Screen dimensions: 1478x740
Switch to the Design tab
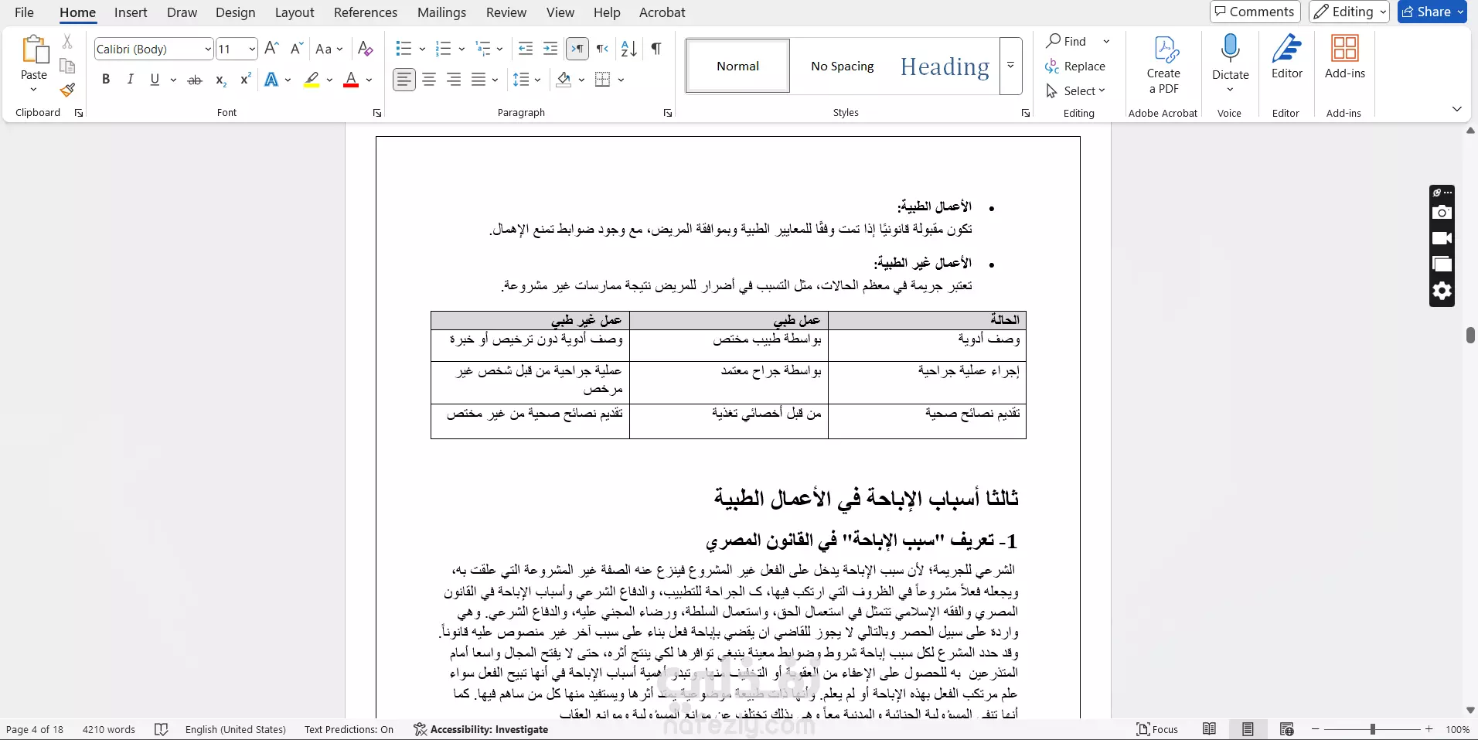(x=236, y=12)
